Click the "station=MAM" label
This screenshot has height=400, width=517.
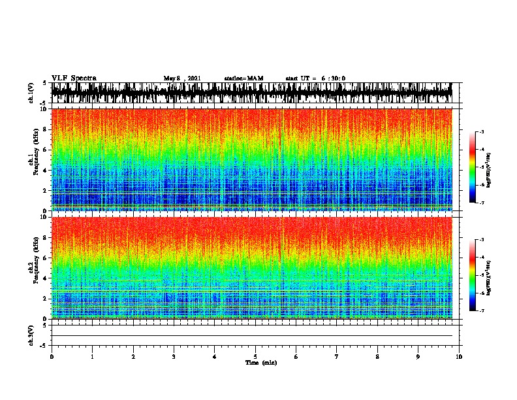click(243, 78)
